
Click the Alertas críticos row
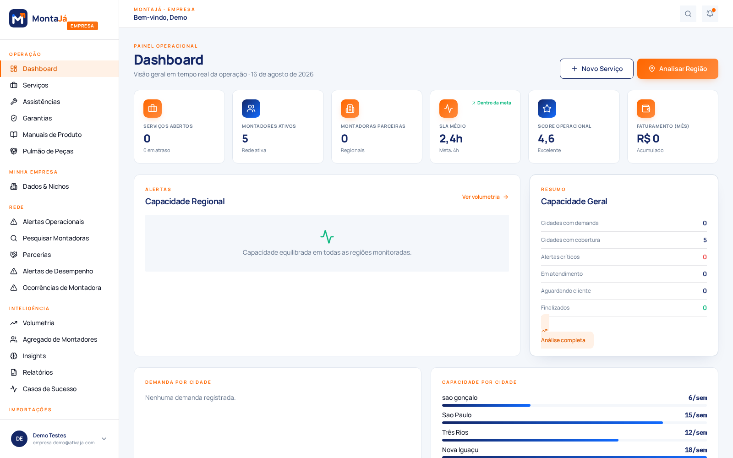coord(624,257)
